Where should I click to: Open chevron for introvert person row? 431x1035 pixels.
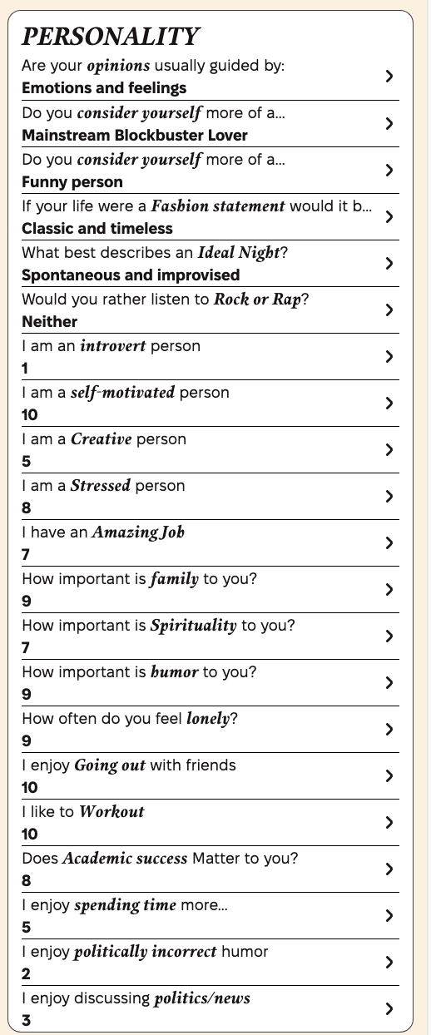click(389, 356)
